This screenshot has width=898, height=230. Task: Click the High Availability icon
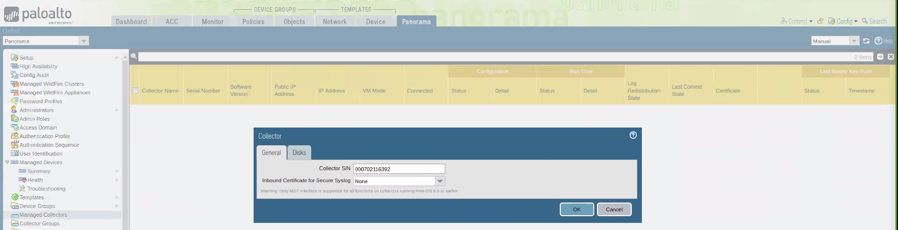tap(14, 66)
